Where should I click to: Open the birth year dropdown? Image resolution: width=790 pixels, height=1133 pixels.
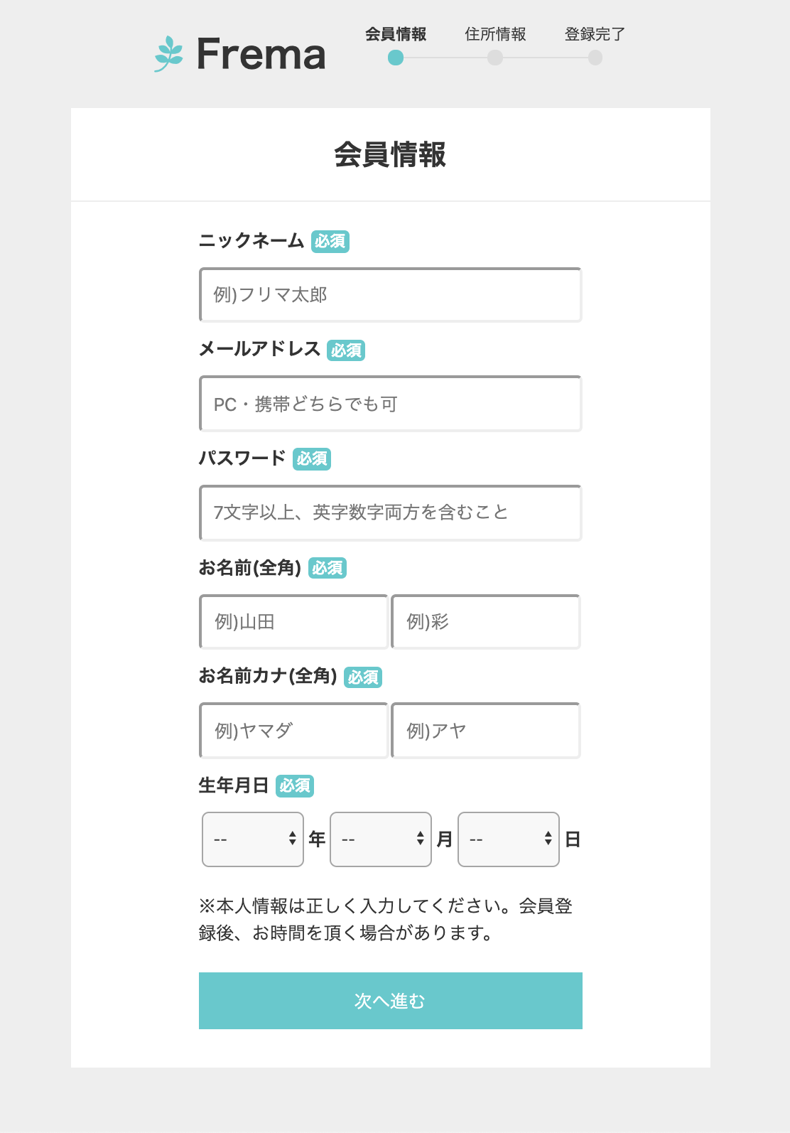[x=253, y=839]
